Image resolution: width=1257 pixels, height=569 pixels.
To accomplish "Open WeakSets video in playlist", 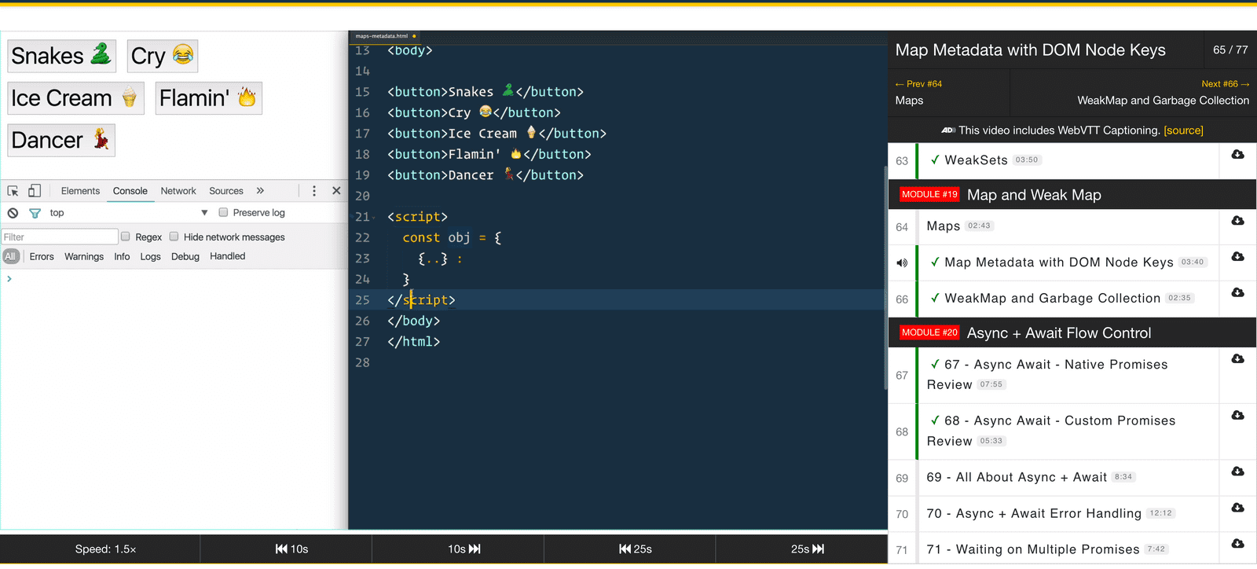I will click(x=977, y=160).
